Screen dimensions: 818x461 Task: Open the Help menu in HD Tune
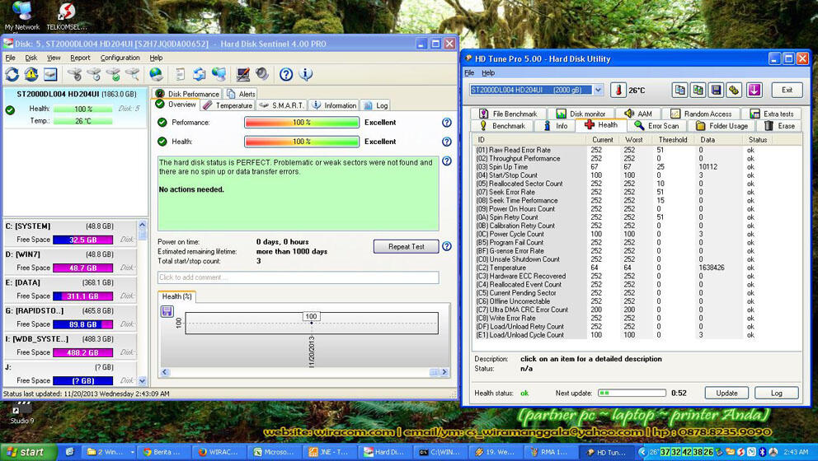pyautogui.click(x=488, y=73)
